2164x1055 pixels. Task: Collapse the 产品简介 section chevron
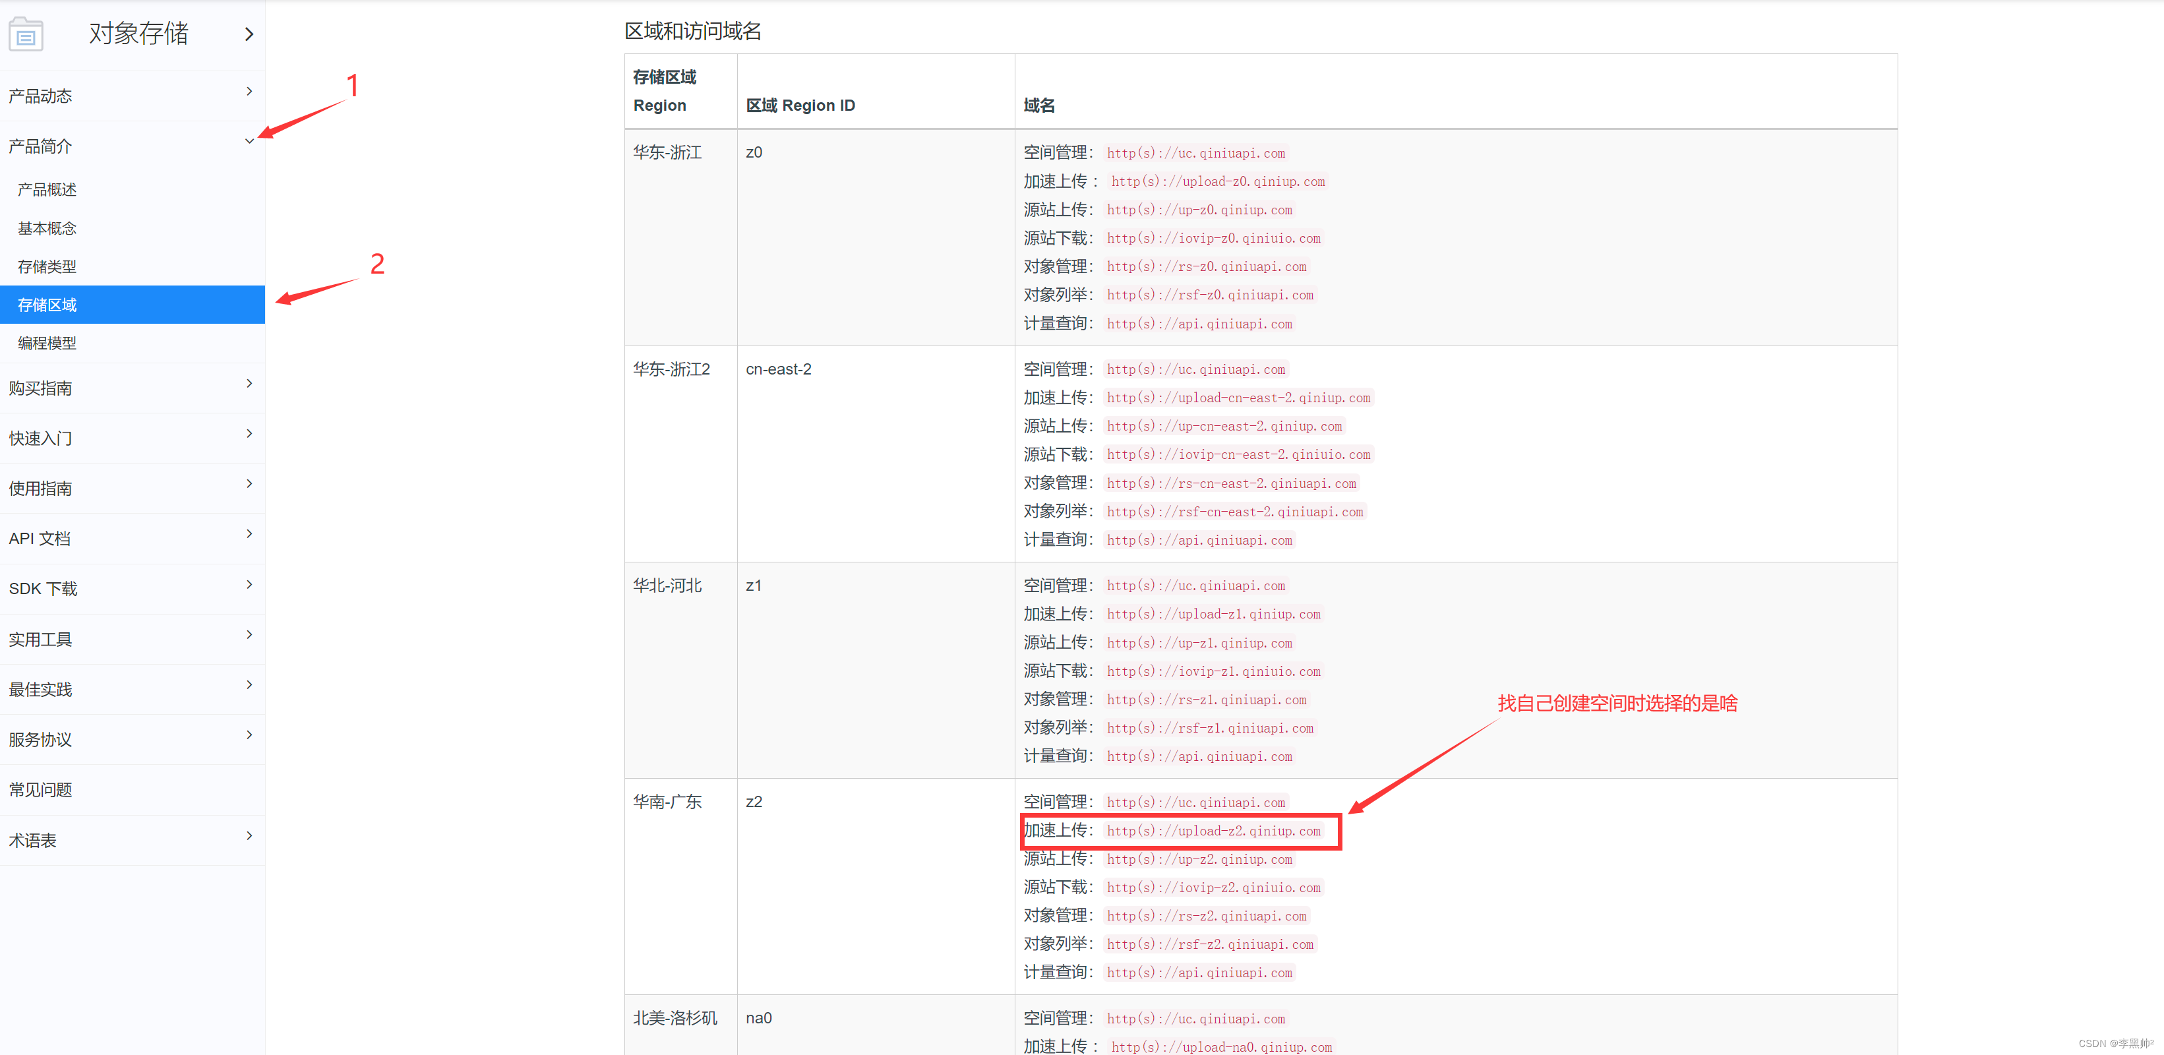(x=249, y=141)
